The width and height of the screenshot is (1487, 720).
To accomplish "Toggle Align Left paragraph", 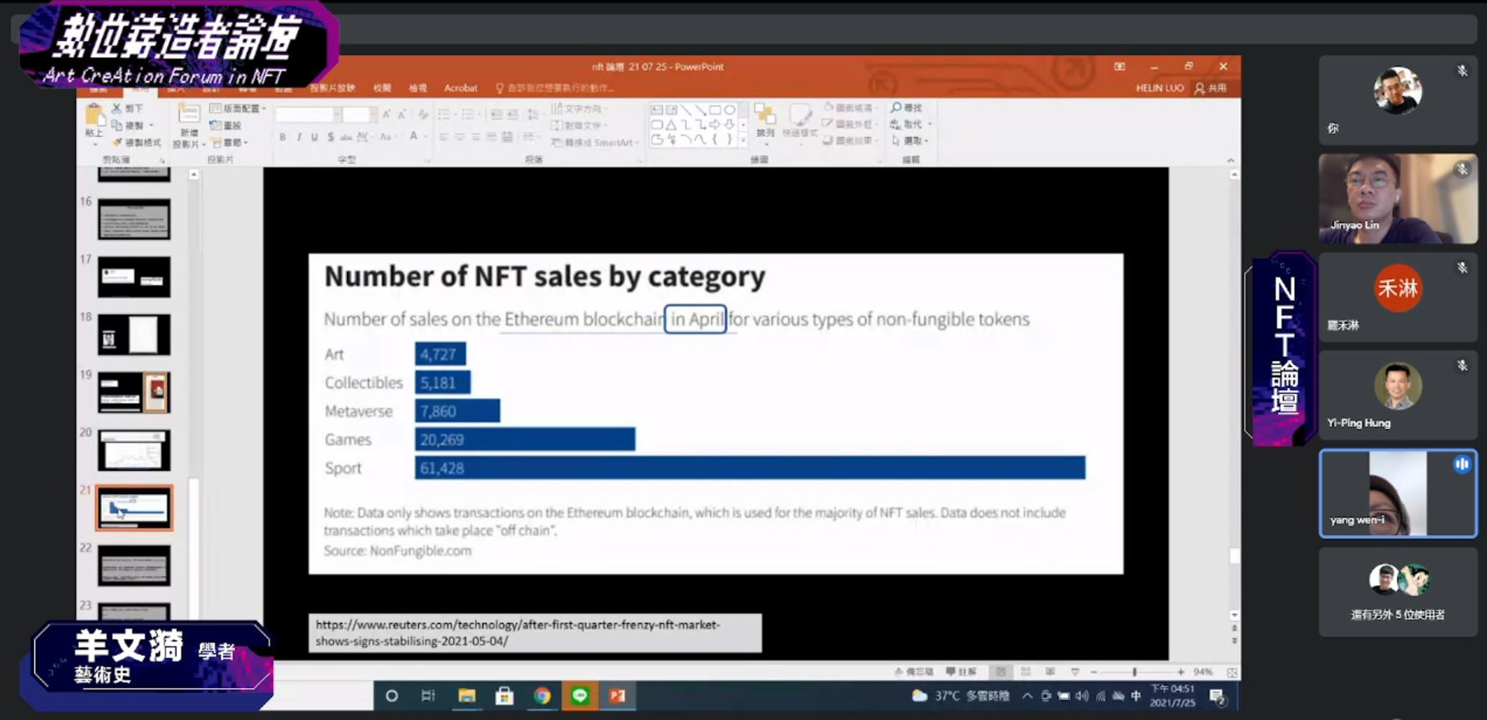I will pyautogui.click(x=444, y=137).
